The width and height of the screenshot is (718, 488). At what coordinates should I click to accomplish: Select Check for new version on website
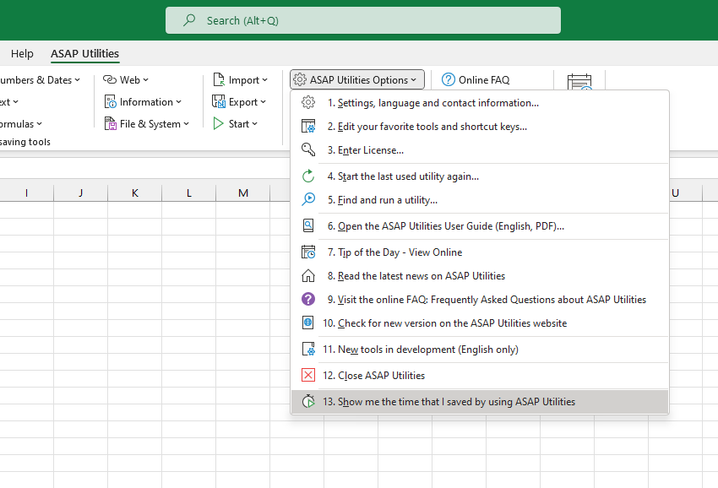pyautogui.click(x=480, y=323)
